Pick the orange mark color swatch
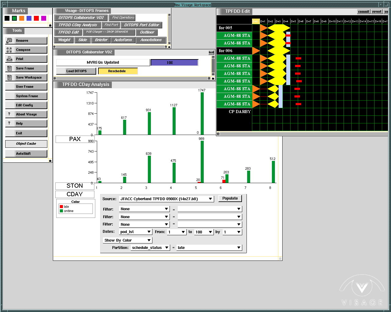The image size is (391, 312). tap(22, 18)
